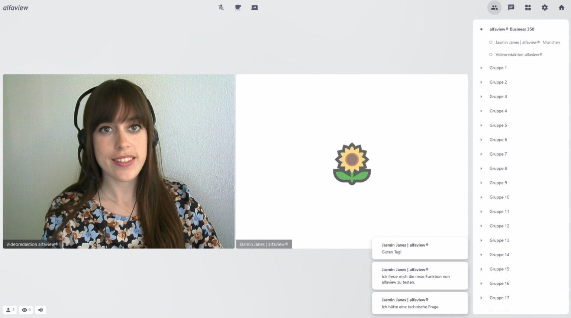Open Jasmin's chat message saying Guten Tag!
571x318 pixels.
click(x=420, y=248)
